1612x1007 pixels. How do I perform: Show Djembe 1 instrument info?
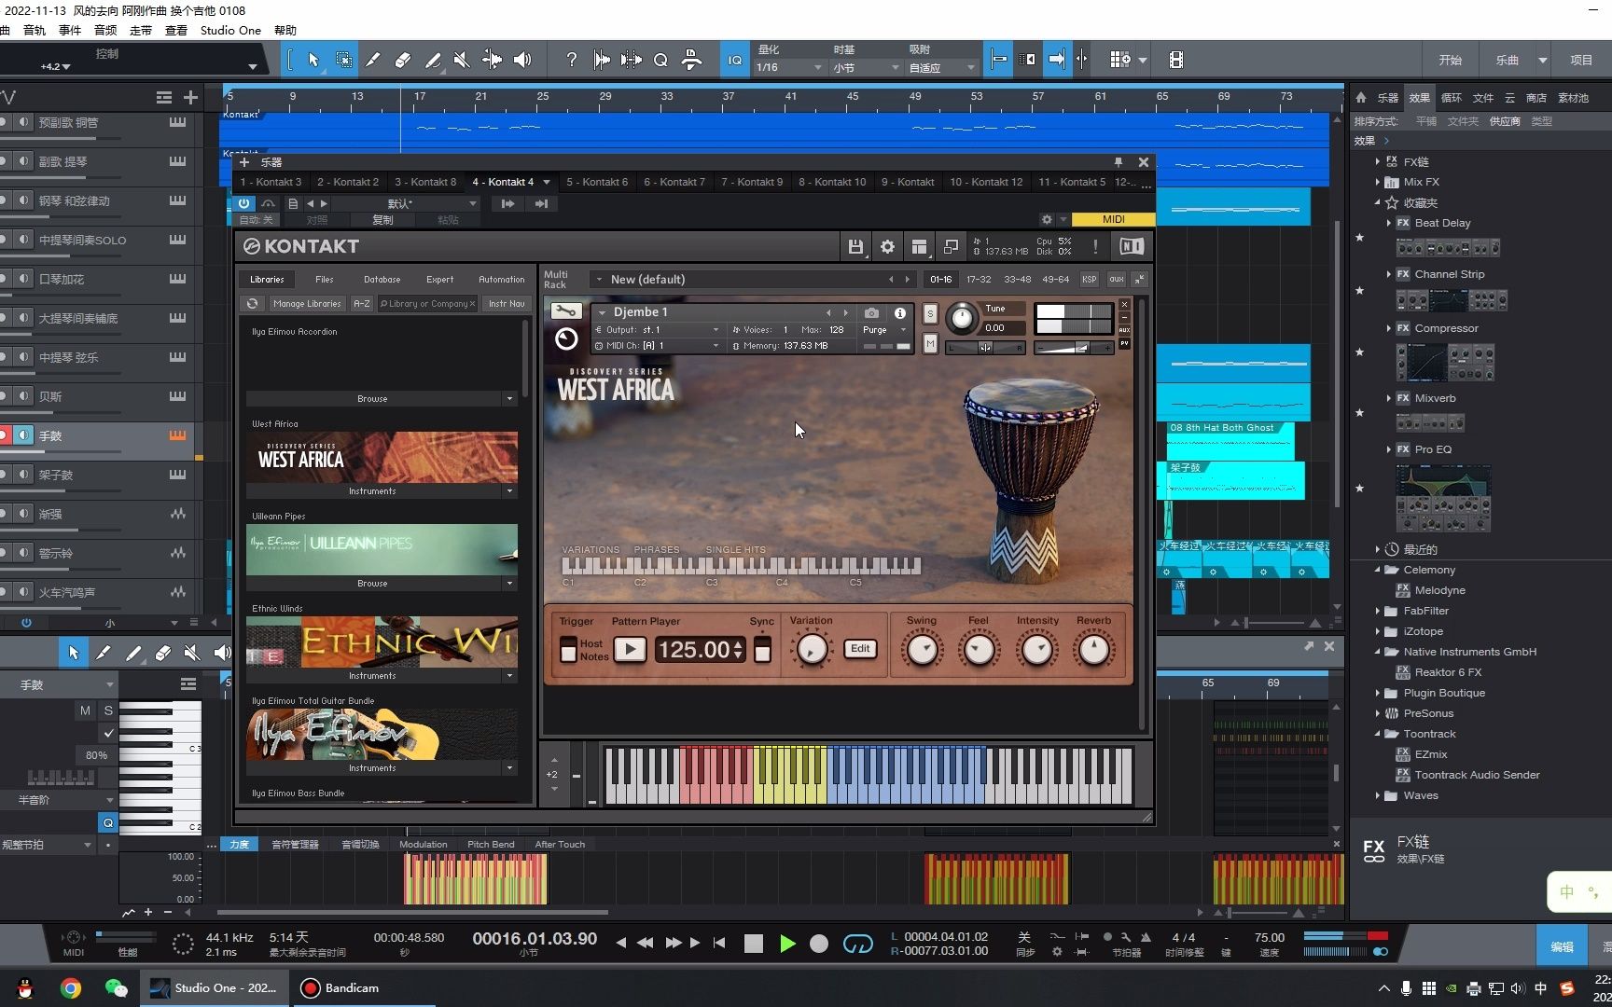[900, 313]
